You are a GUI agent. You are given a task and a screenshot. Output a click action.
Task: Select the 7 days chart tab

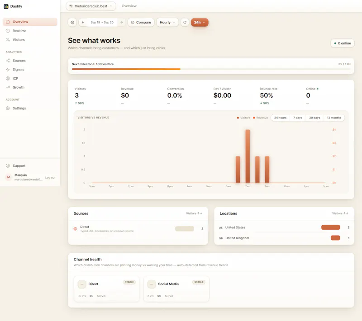click(298, 118)
